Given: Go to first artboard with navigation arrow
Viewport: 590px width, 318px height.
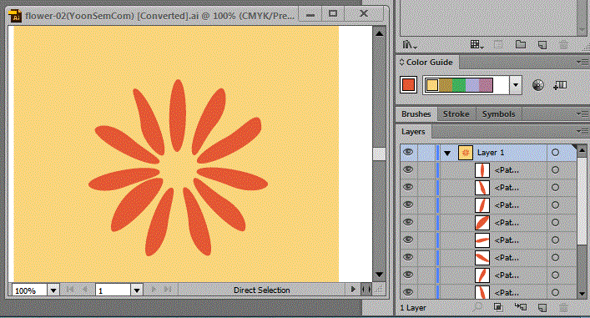Looking at the screenshot, I should click(69, 290).
